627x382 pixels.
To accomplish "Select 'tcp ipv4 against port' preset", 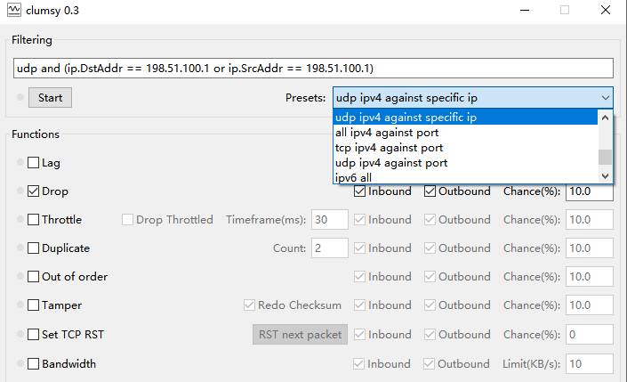I will click(390, 148).
